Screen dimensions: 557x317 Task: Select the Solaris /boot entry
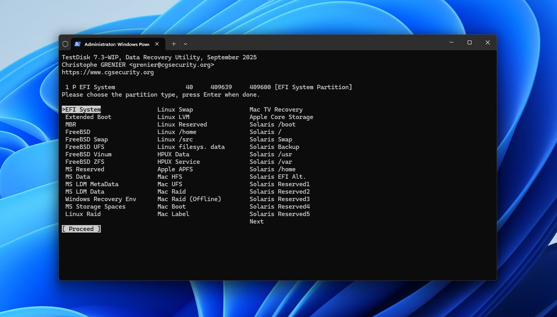(x=272, y=125)
